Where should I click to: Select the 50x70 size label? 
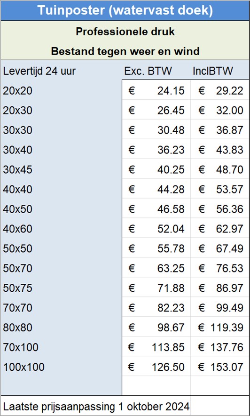(17, 268)
